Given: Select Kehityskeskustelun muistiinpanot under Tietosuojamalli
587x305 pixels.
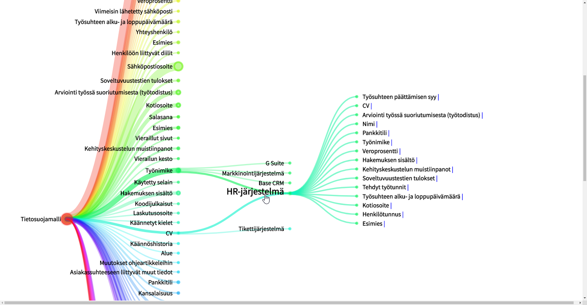Looking at the screenshot, I should pos(129,149).
